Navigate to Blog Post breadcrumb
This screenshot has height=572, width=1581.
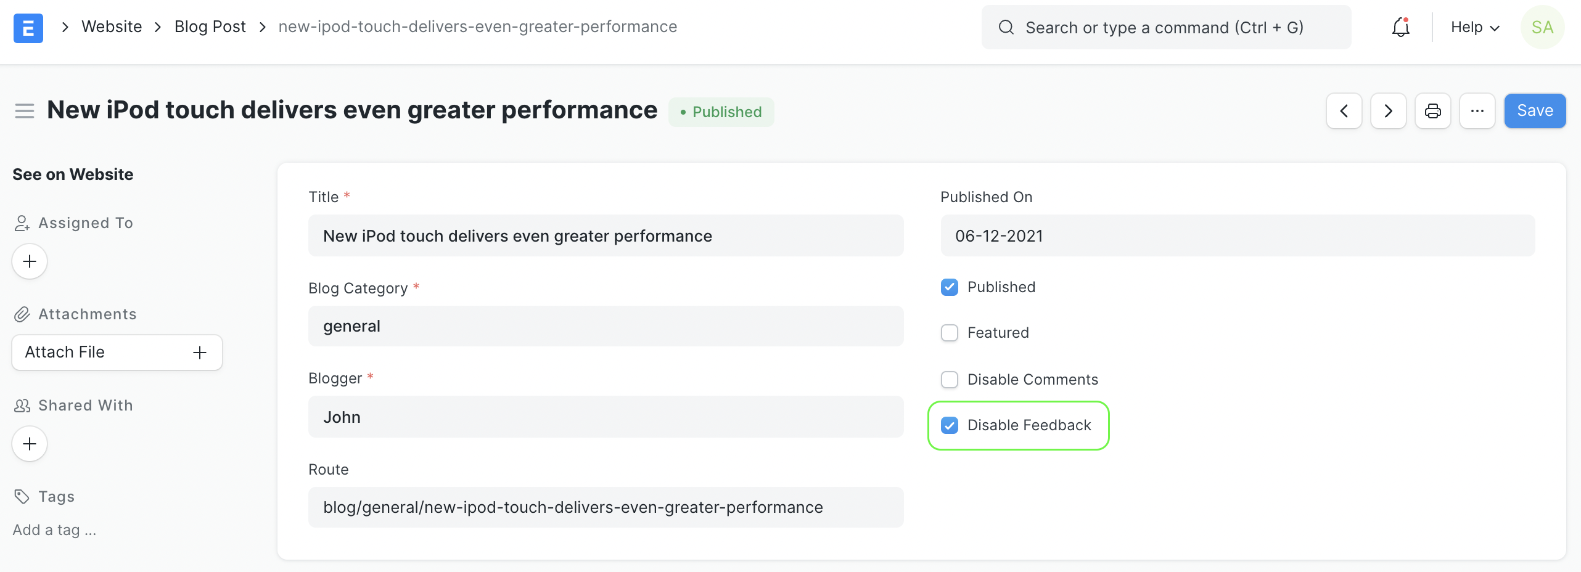(x=210, y=27)
